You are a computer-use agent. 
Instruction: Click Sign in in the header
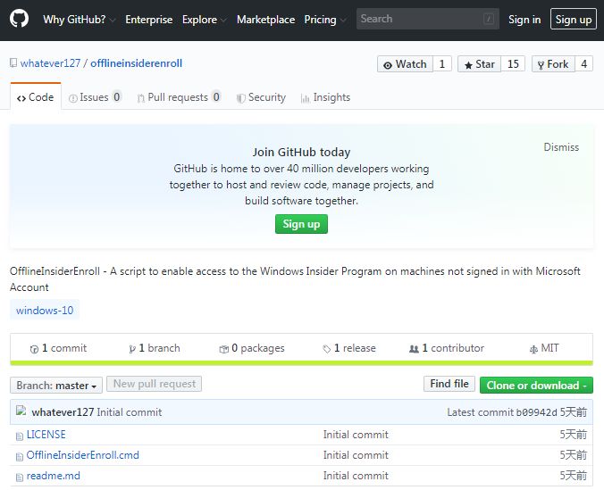pyautogui.click(x=524, y=20)
